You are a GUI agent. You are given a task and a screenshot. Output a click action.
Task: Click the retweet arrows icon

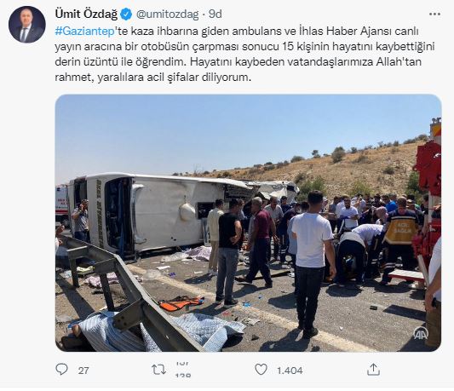click(x=159, y=370)
